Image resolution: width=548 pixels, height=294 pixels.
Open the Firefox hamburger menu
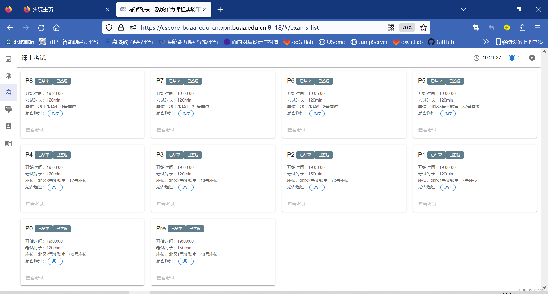(x=538, y=27)
